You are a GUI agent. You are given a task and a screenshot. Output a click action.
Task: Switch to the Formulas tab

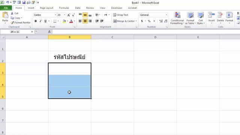pyautogui.click(x=64, y=8)
